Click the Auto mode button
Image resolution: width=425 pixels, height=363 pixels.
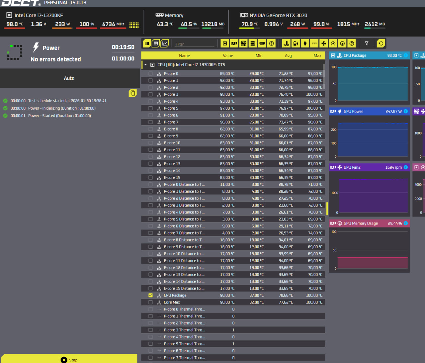[x=69, y=78]
